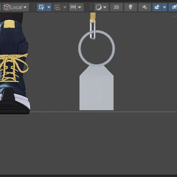Open the draw mode dropdown arrow

click(105, 7)
